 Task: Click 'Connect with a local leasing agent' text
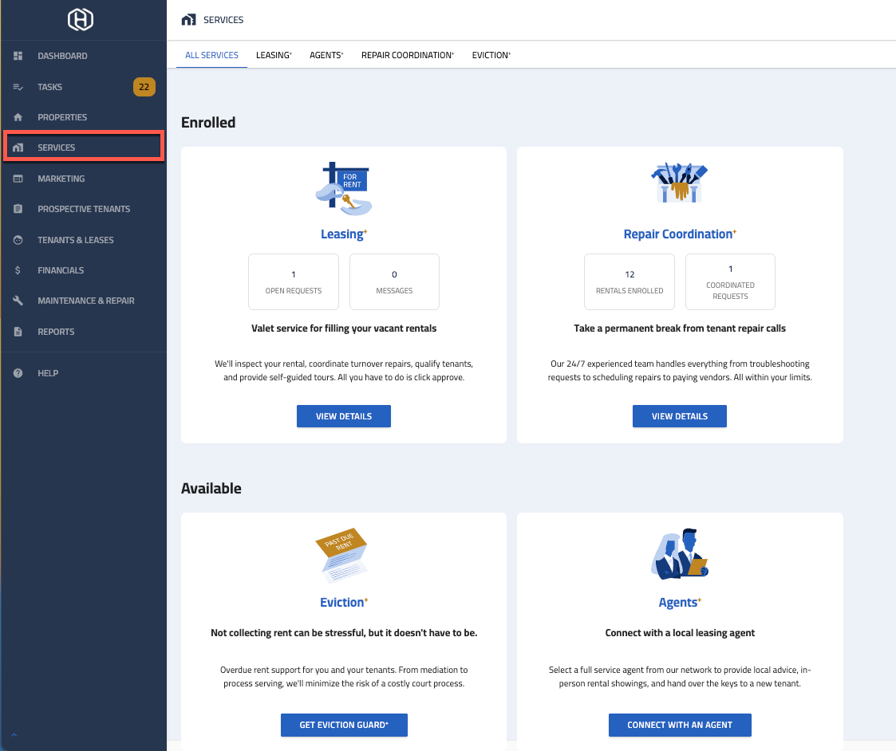point(680,633)
